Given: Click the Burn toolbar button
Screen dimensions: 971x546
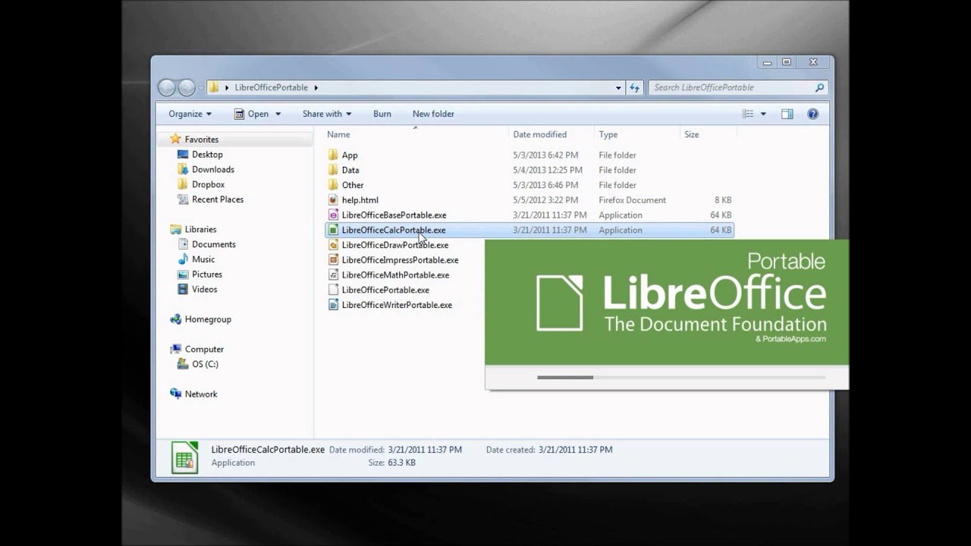Looking at the screenshot, I should (382, 114).
